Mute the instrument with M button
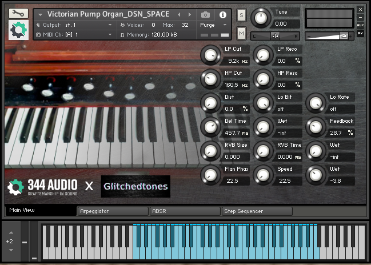The height and width of the screenshot is (265, 371). [x=241, y=34]
